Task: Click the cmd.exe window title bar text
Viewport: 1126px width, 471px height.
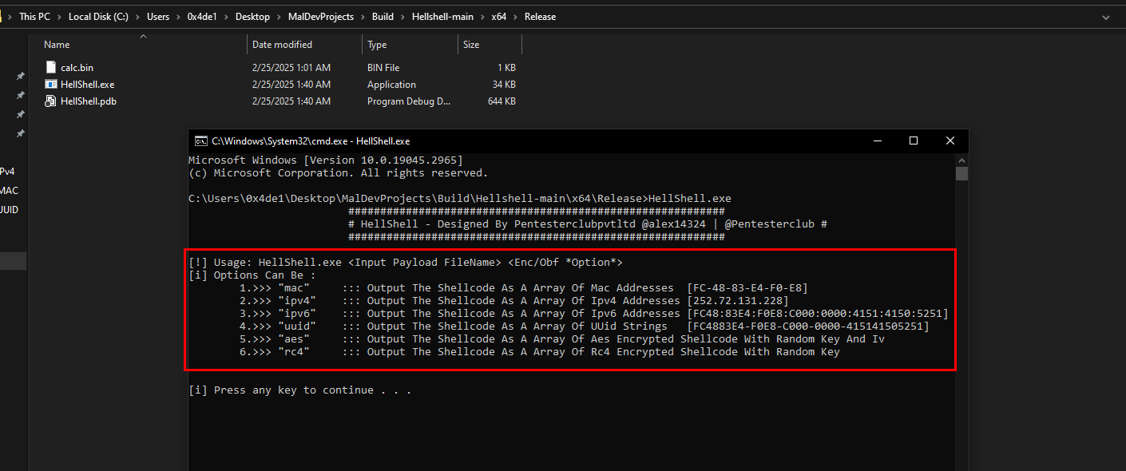Action: [311, 141]
